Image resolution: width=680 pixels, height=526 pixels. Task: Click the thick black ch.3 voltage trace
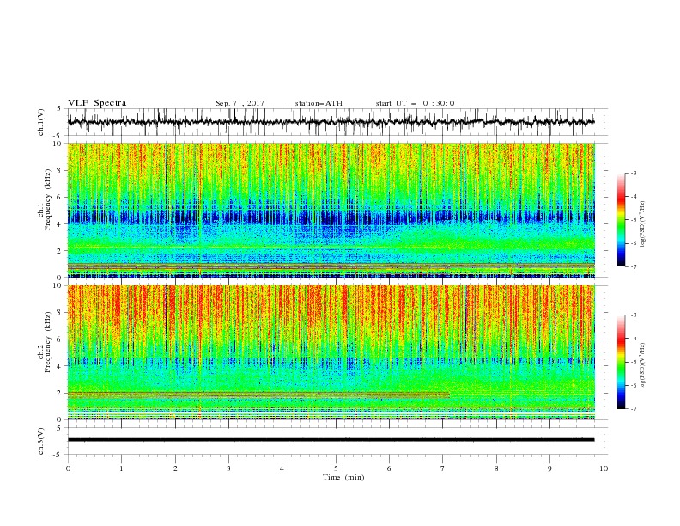point(331,440)
